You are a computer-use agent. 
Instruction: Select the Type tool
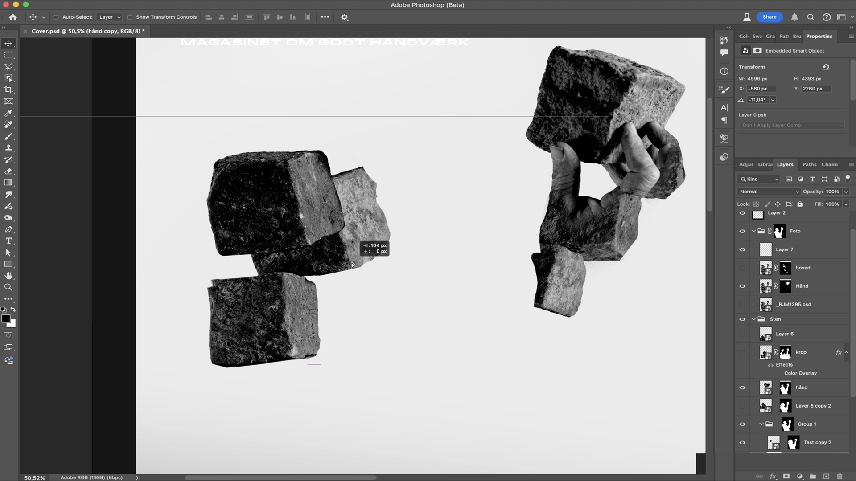pyautogui.click(x=8, y=241)
